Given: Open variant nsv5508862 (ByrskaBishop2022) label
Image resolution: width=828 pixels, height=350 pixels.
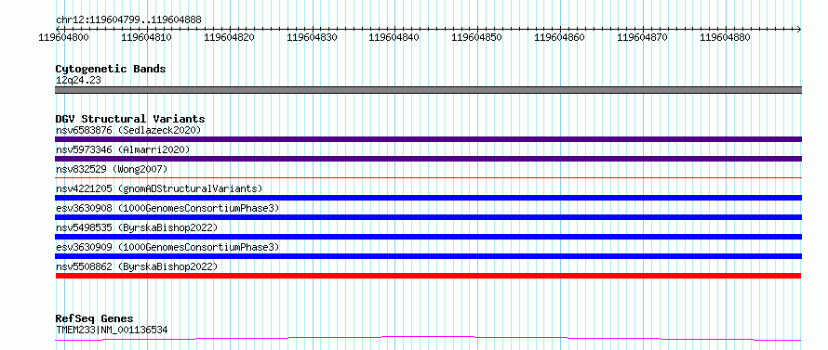Looking at the screenshot, I should tap(136, 266).
